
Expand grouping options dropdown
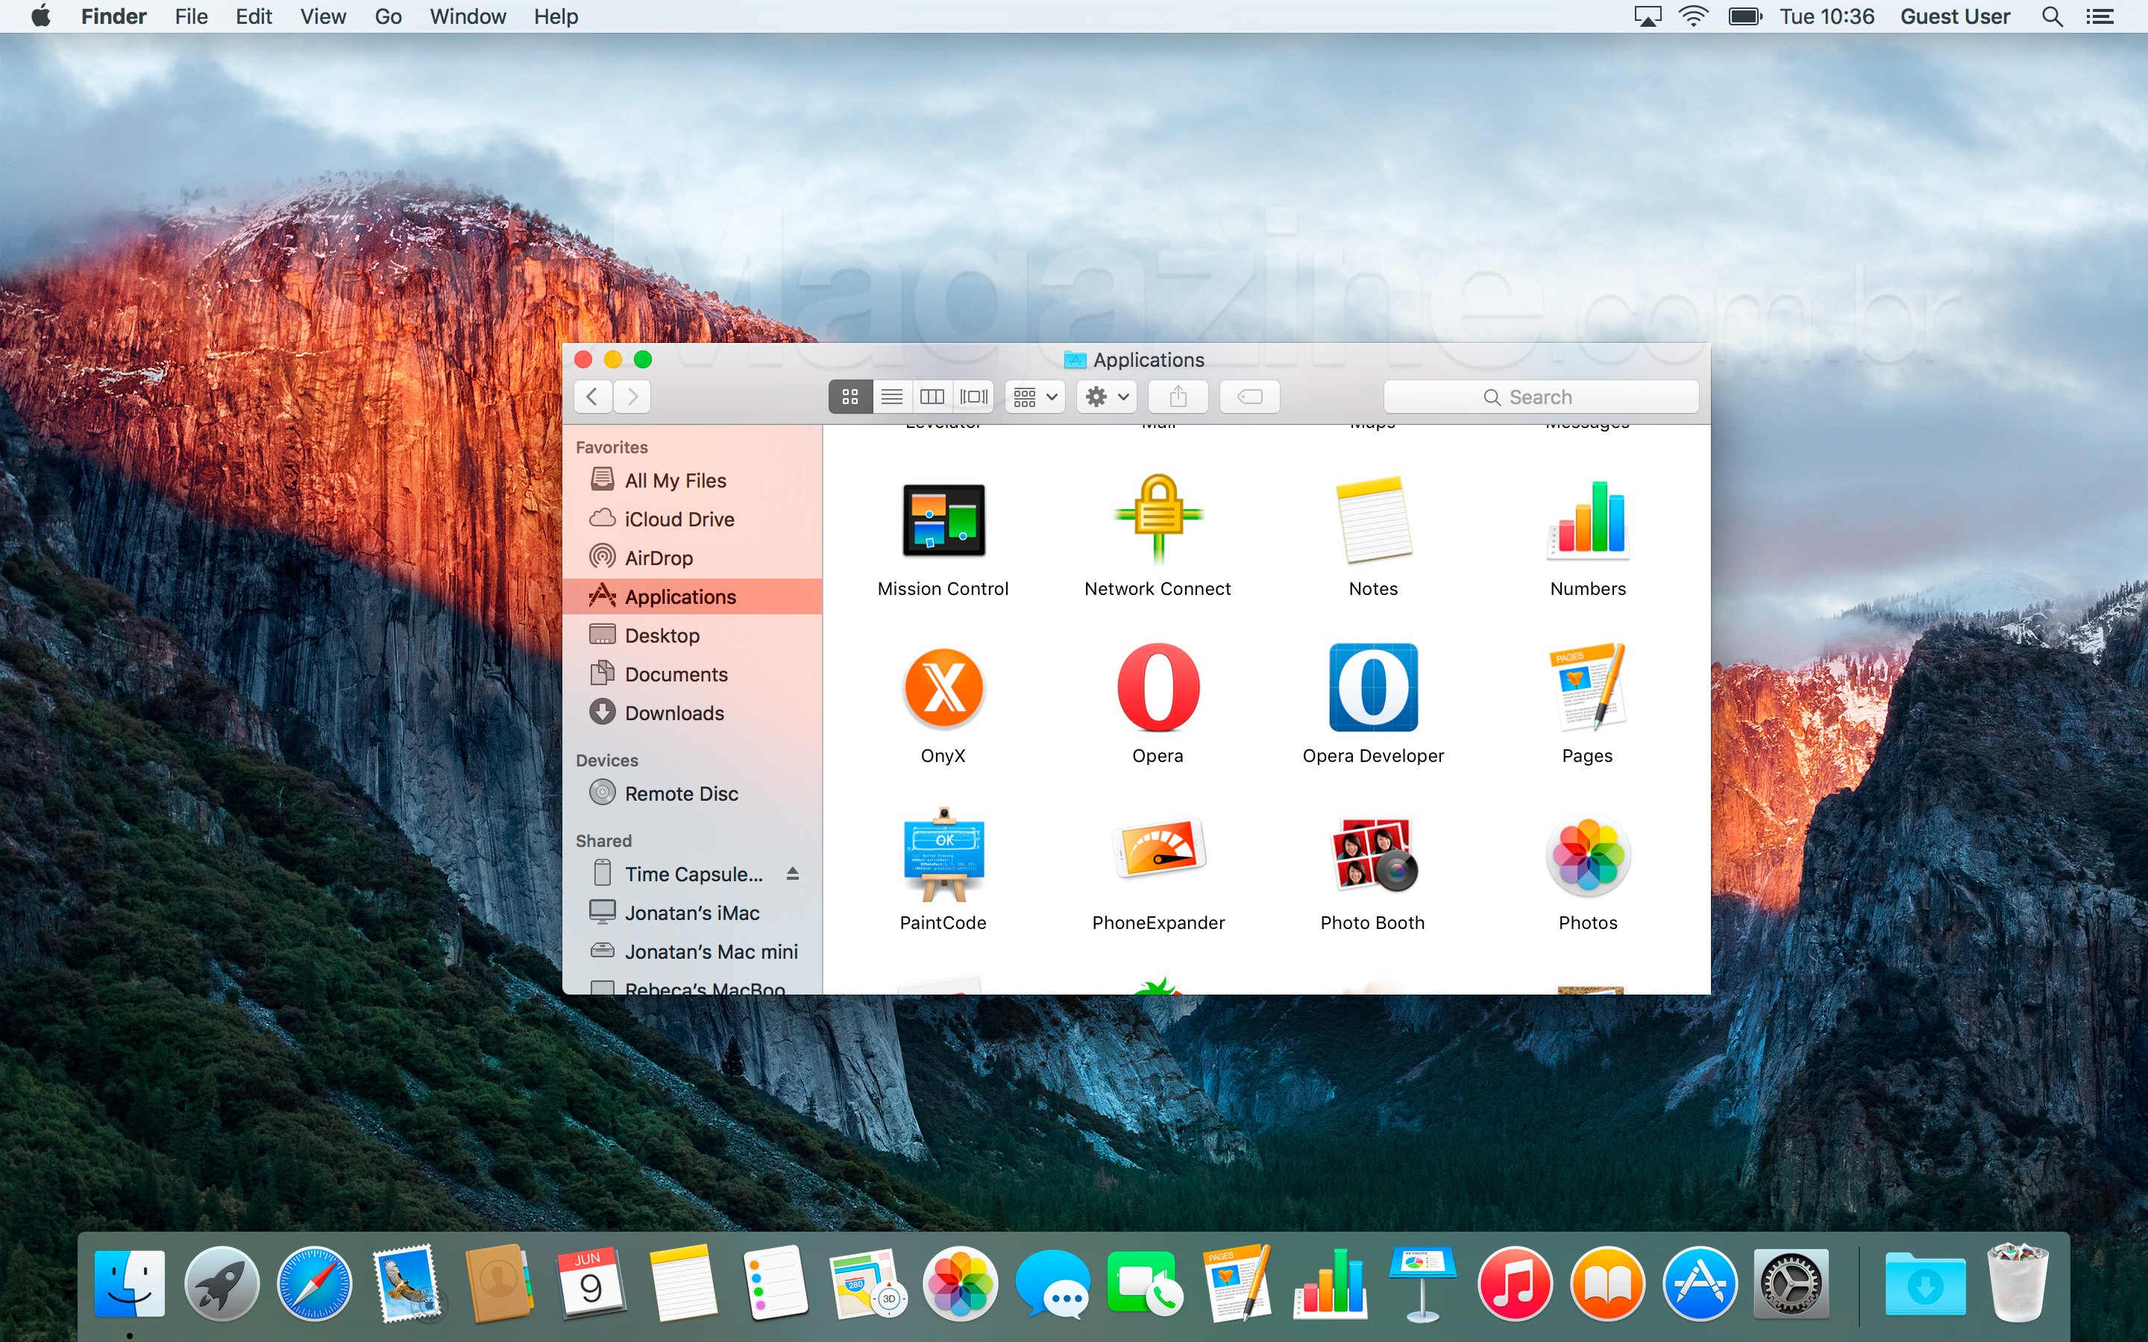1036,397
